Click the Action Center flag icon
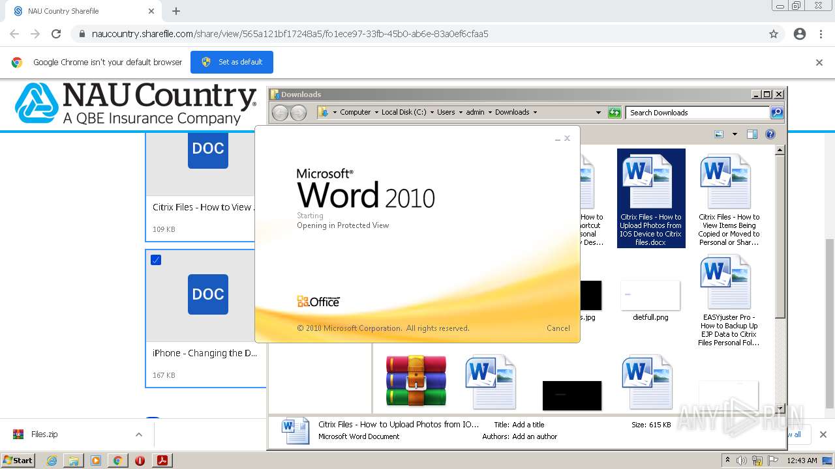This screenshot has height=469, width=835. coord(774,461)
